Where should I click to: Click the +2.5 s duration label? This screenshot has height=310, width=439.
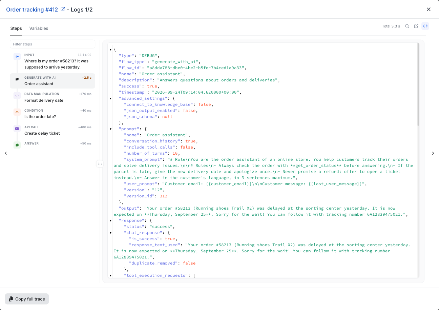tap(87, 78)
